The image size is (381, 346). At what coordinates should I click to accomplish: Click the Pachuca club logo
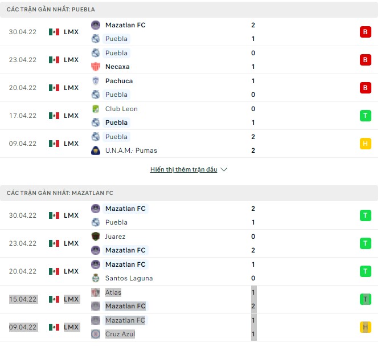click(96, 81)
